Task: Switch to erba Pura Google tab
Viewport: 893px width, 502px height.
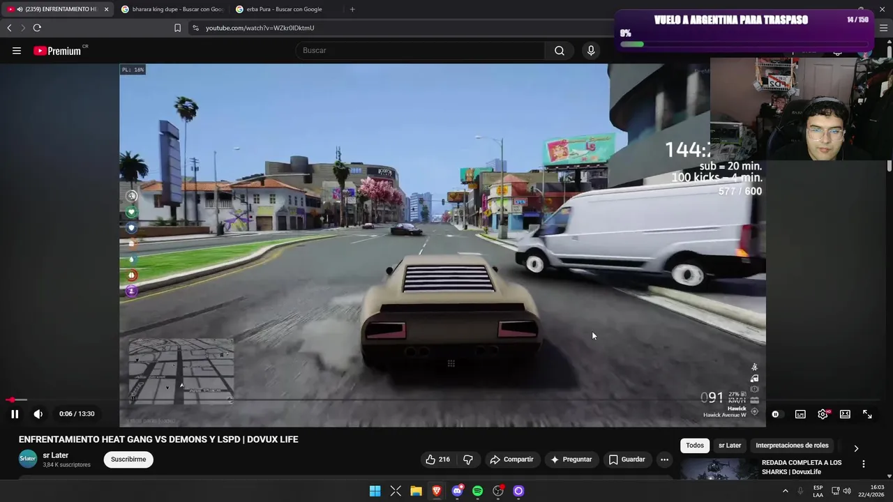Action: coord(285,9)
